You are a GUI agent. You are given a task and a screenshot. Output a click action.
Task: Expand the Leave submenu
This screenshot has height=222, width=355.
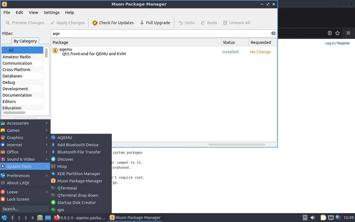(x=25, y=192)
